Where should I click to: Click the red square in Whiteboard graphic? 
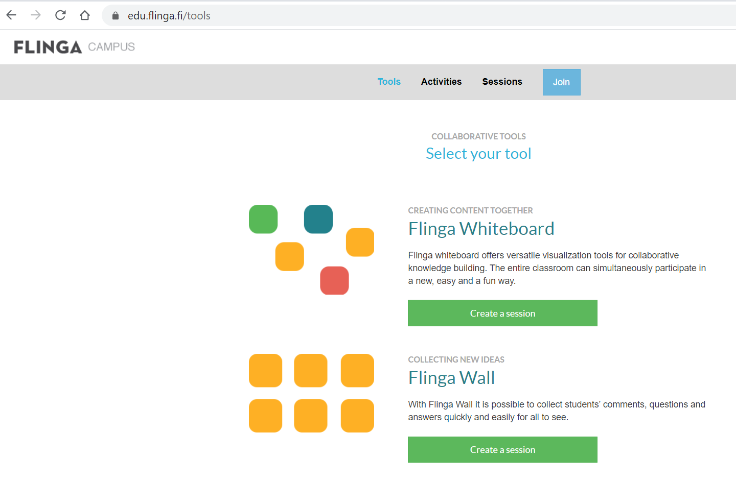tap(334, 280)
